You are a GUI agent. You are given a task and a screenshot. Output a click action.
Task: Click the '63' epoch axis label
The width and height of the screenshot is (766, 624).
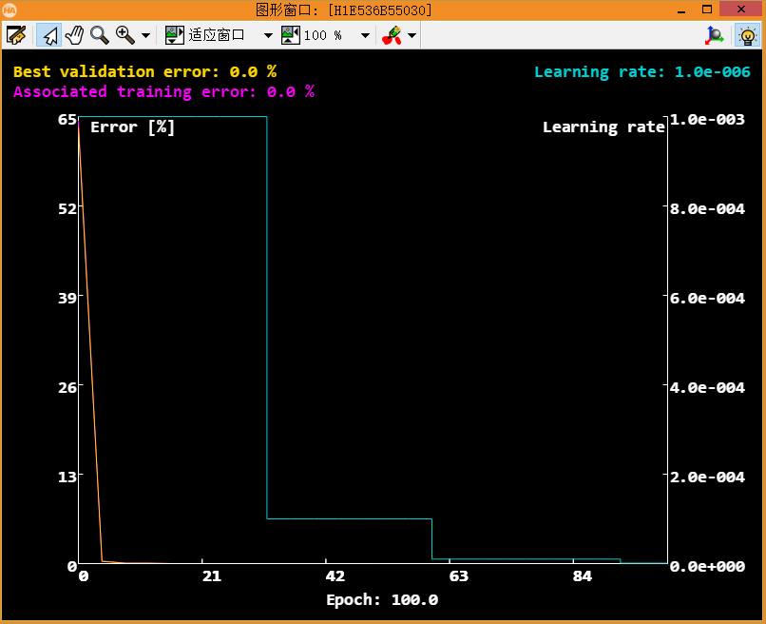(x=459, y=576)
